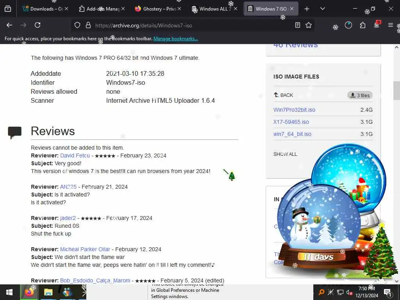Click the Addeddate value 2021-03-10 17:35:28

click(135, 74)
